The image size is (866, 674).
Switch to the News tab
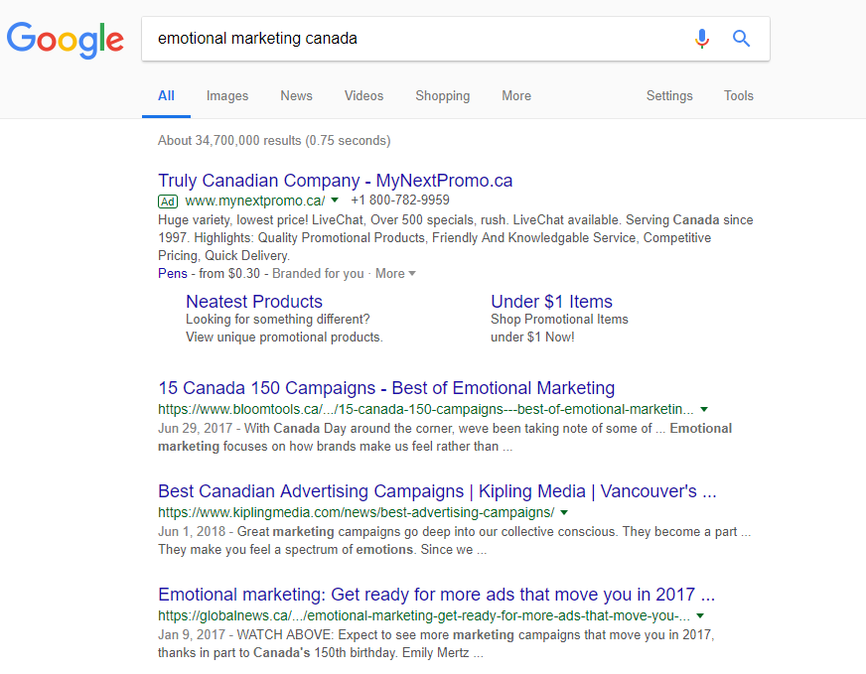[296, 96]
